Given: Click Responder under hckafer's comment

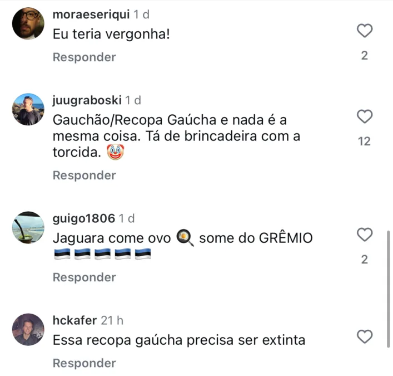Looking at the screenshot, I should (x=84, y=363).
